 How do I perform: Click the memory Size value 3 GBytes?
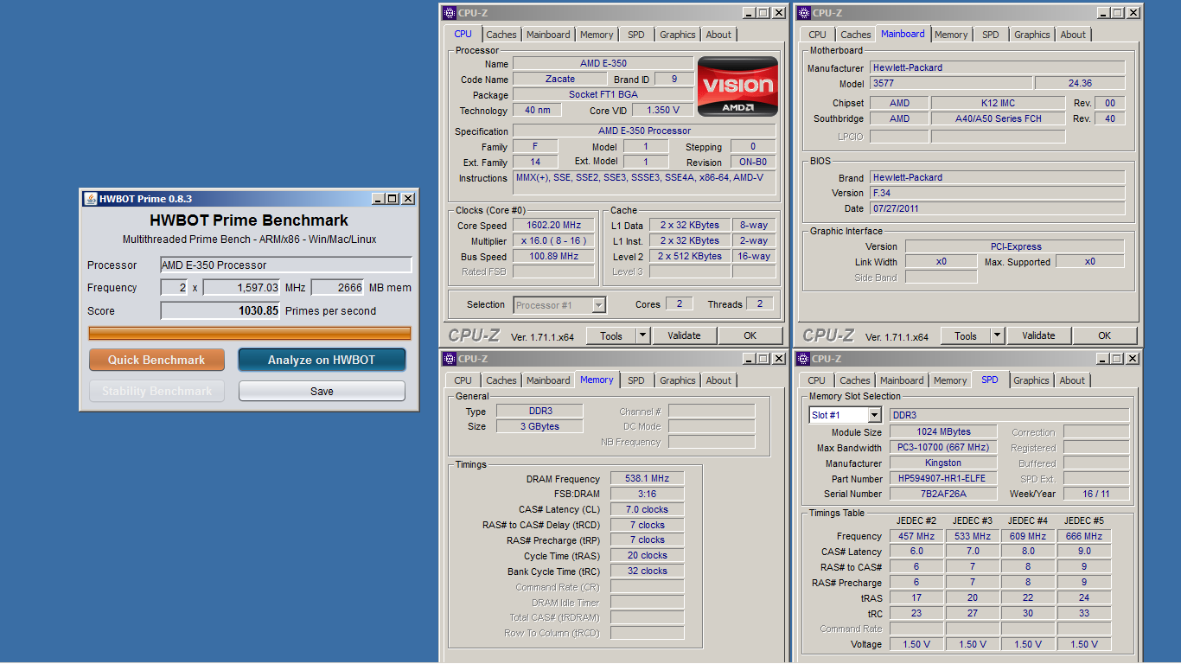[539, 426]
